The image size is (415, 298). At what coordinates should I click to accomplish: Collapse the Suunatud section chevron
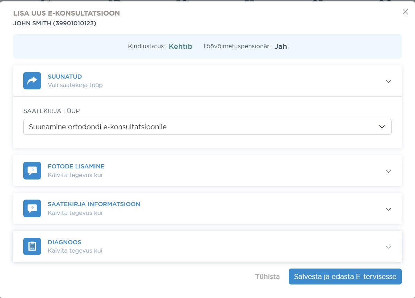click(388, 81)
